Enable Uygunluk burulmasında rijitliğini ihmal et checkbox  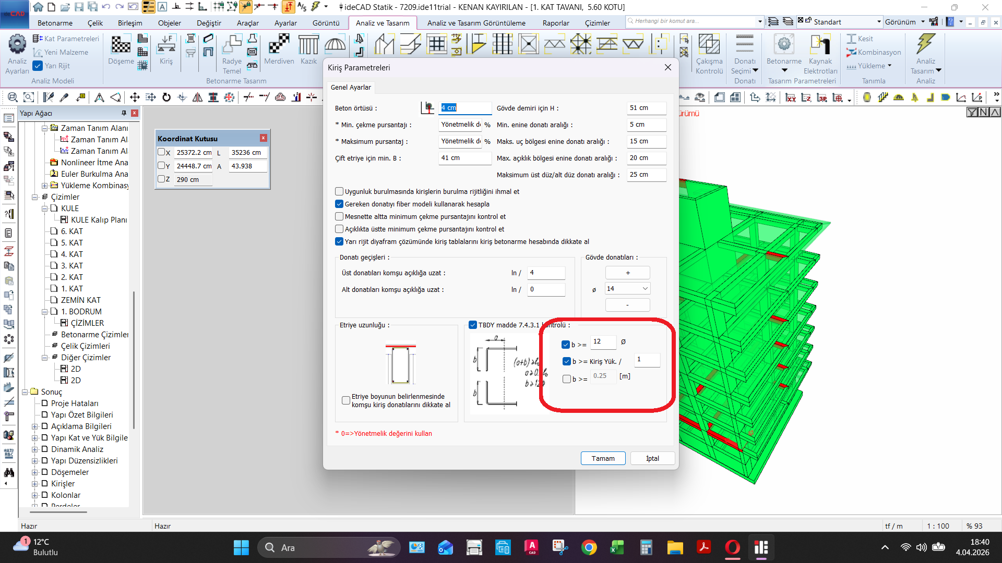[339, 191]
